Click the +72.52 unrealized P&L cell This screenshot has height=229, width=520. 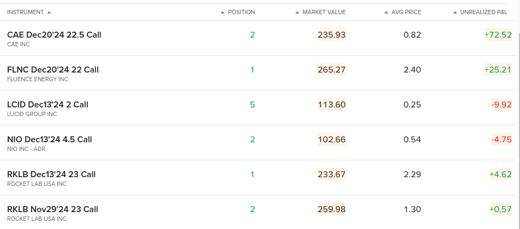[x=498, y=35]
